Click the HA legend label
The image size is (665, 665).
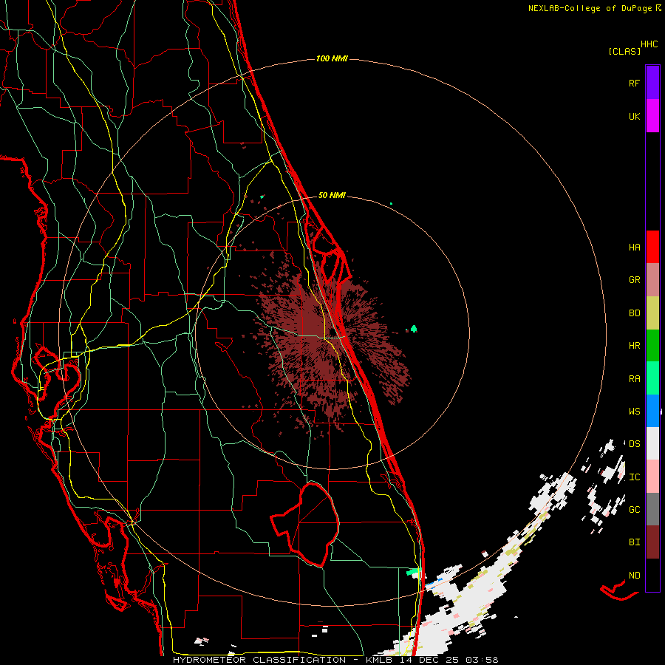point(634,247)
